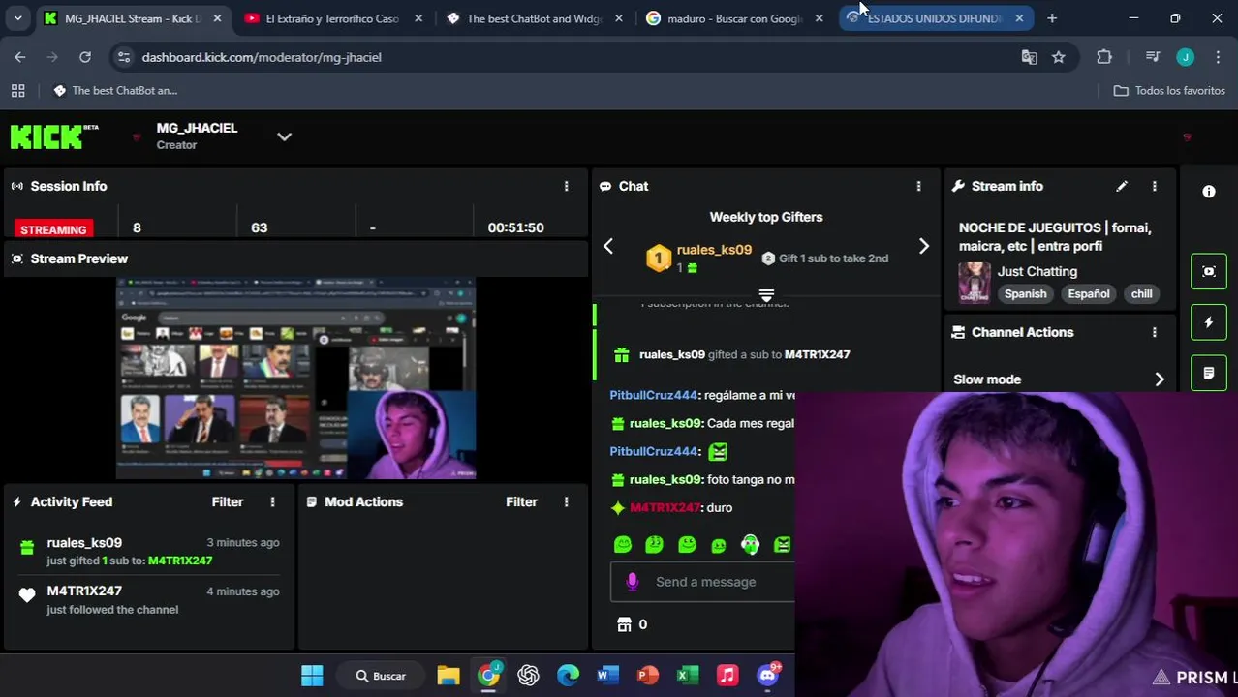Screen dimensions: 1238x697
Task: Open the Channel Actions three-dot menu
Action: (1154, 332)
